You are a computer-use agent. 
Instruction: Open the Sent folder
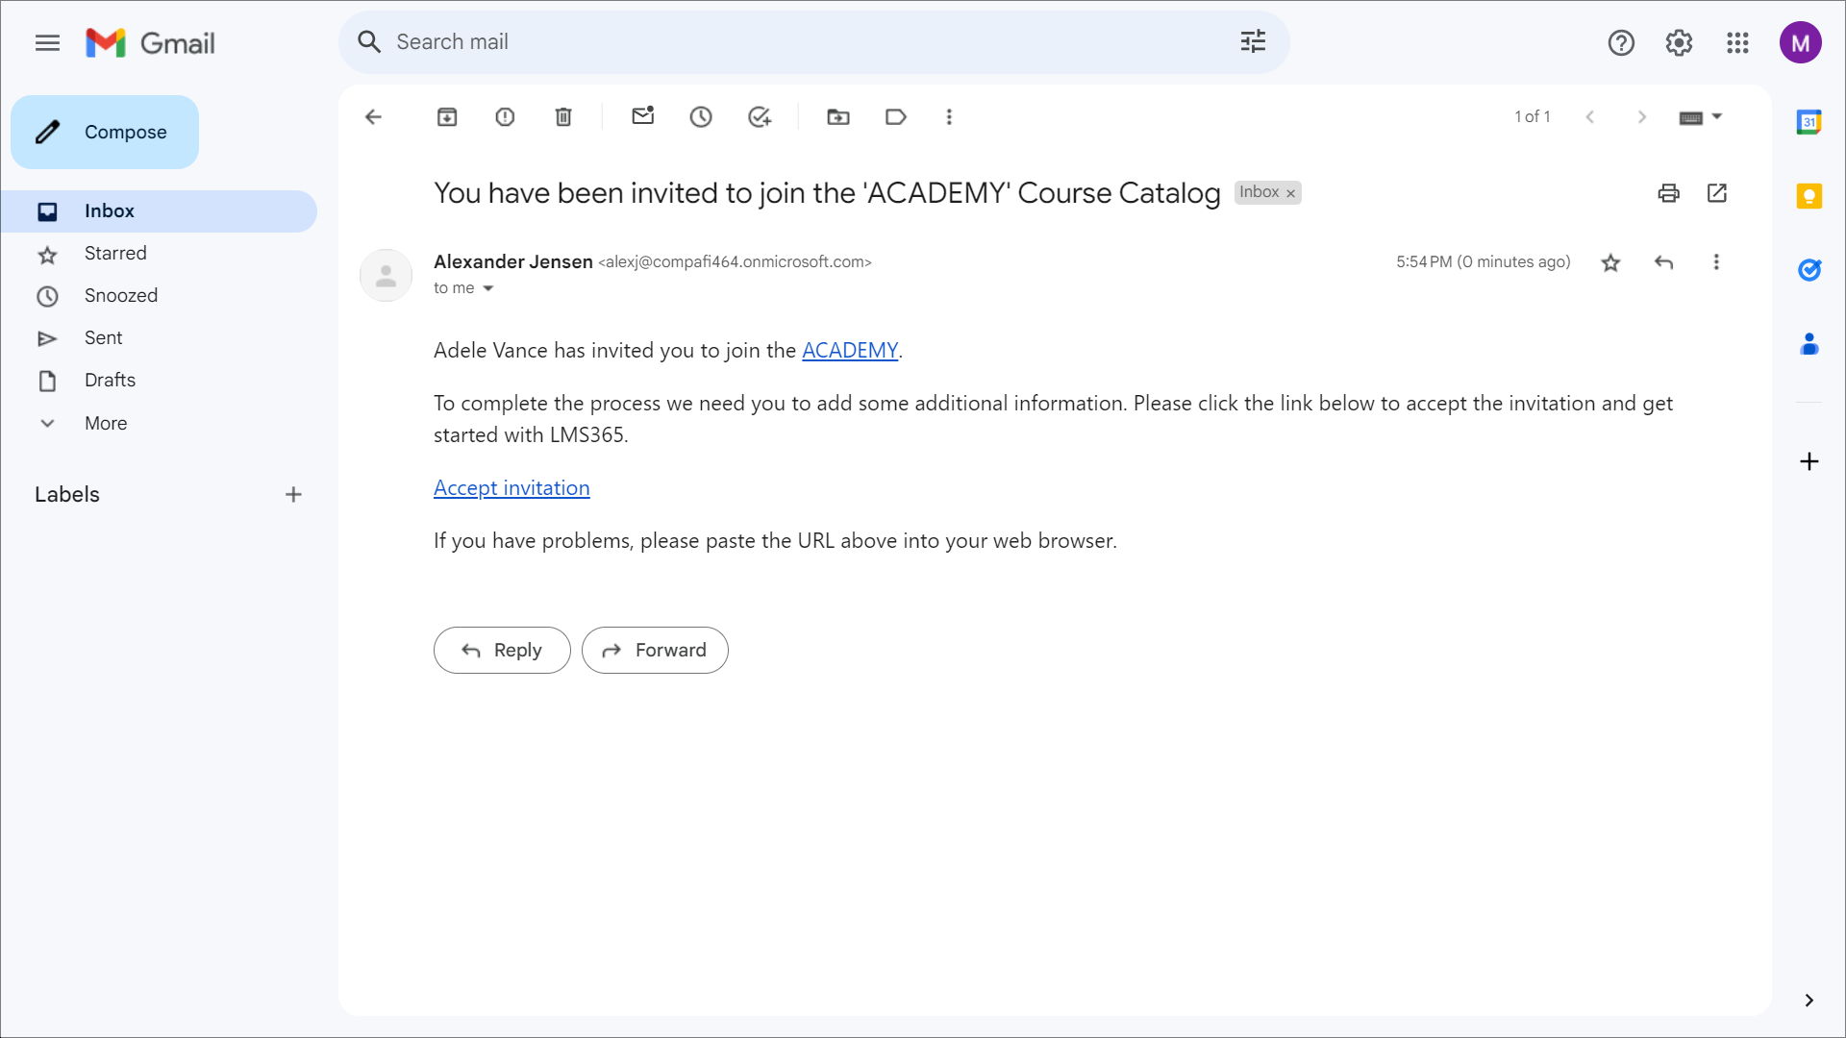[x=103, y=338]
